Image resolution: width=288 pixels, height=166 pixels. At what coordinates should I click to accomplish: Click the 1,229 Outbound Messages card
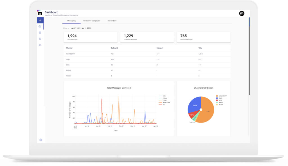[x=147, y=37]
